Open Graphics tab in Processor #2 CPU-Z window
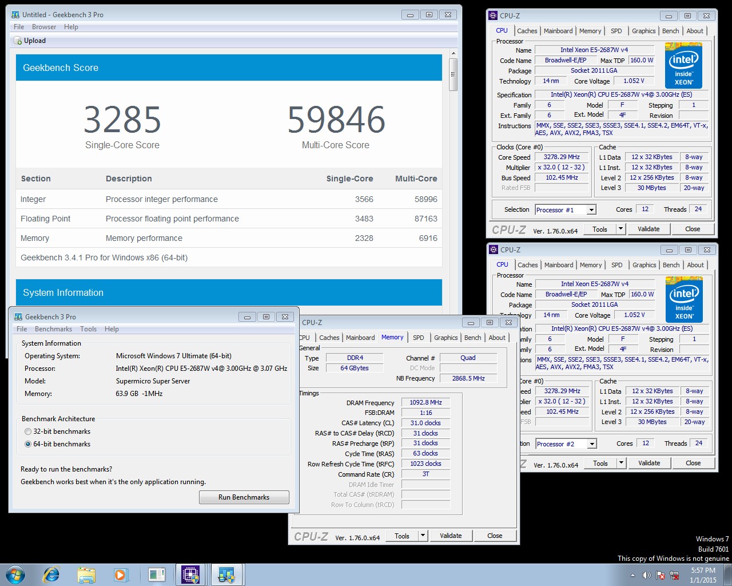Viewport: 732px width, 586px height. tap(645, 265)
